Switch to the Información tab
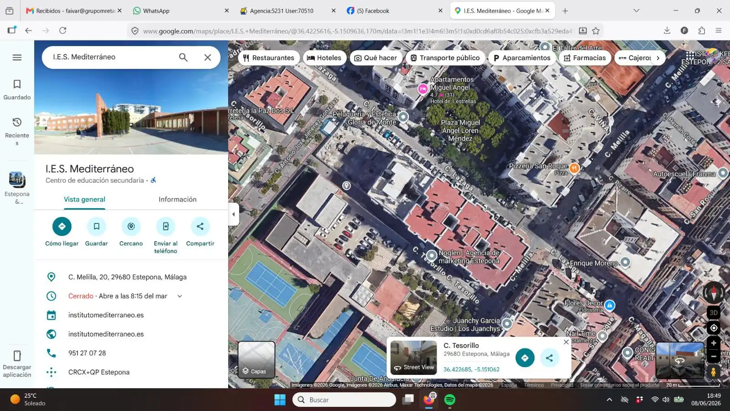Screen dimensions: 730x411 click(177, 200)
